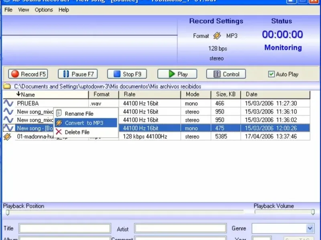Viewport: 321px width, 240px height.
Task: Click the waveform icon next to PRUEBA
Action: pos(8,103)
